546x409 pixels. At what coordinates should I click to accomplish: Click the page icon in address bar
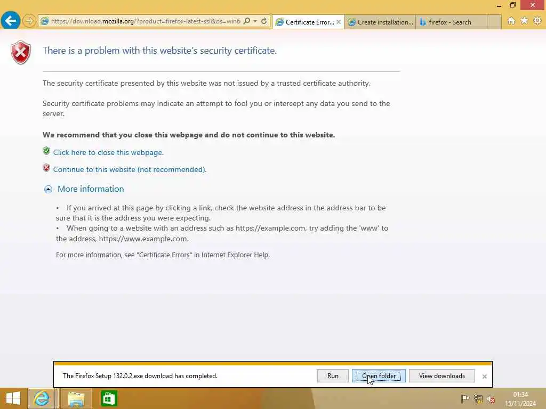click(44, 21)
